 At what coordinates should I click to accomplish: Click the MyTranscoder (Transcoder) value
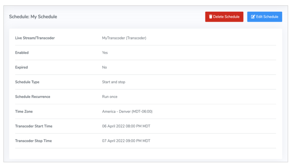tap(124, 38)
